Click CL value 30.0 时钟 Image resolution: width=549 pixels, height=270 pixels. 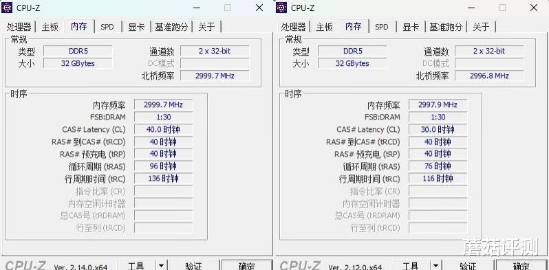pyautogui.click(x=438, y=129)
